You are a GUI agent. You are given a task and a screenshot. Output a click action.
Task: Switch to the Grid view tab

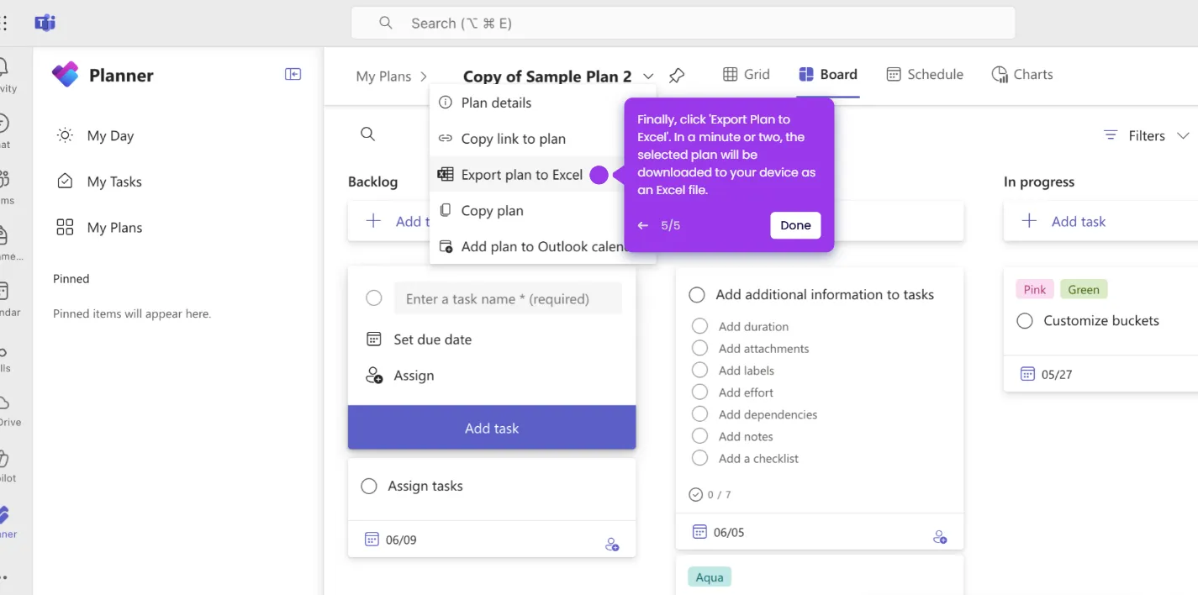point(746,74)
